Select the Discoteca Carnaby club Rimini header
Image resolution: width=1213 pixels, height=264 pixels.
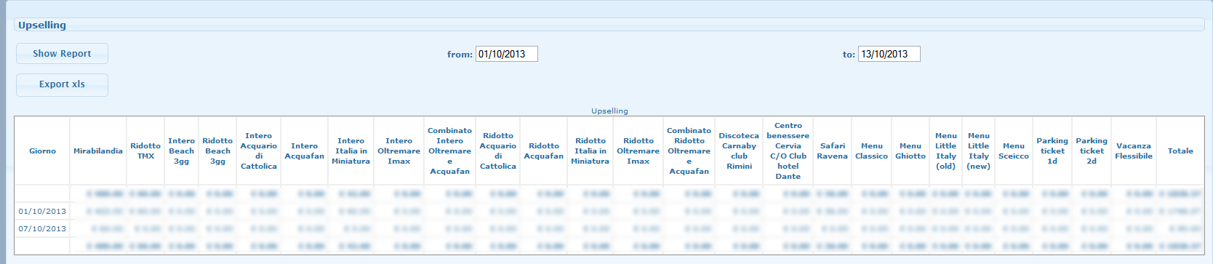(x=739, y=151)
